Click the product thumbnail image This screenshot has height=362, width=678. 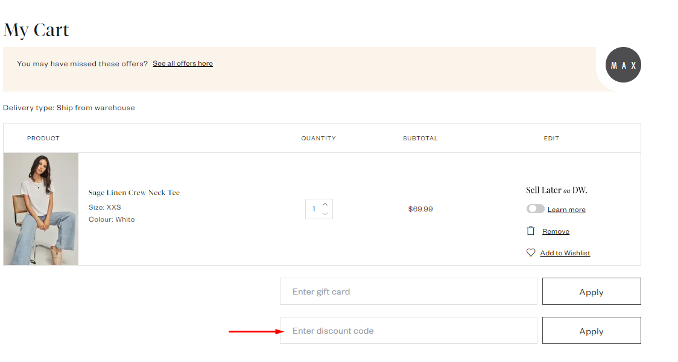(41, 209)
